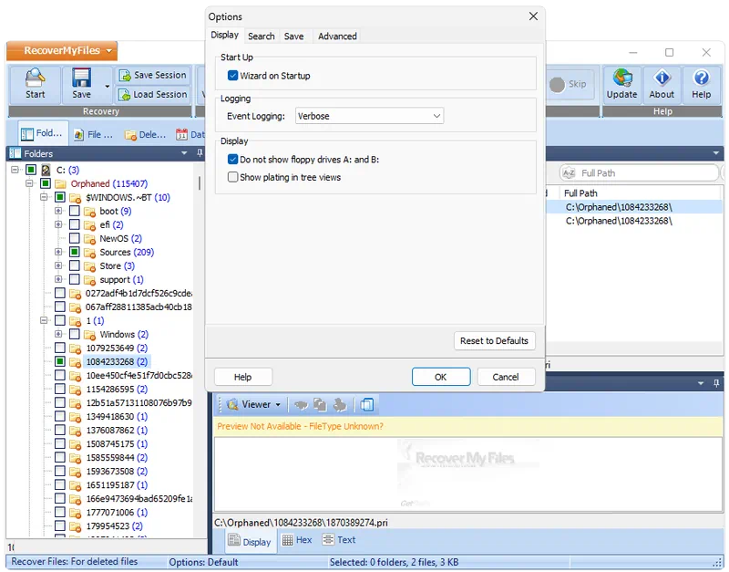
Task: Expand the efi folder node
Action: [58, 224]
